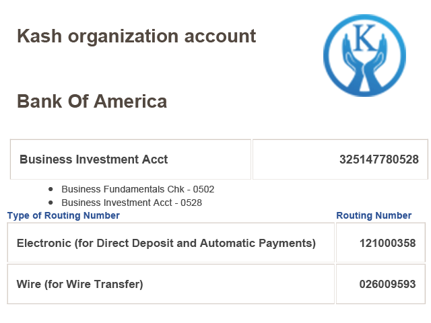Click the word Kash in the title
This screenshot has width=431, height=323.
tap(40, 36)
